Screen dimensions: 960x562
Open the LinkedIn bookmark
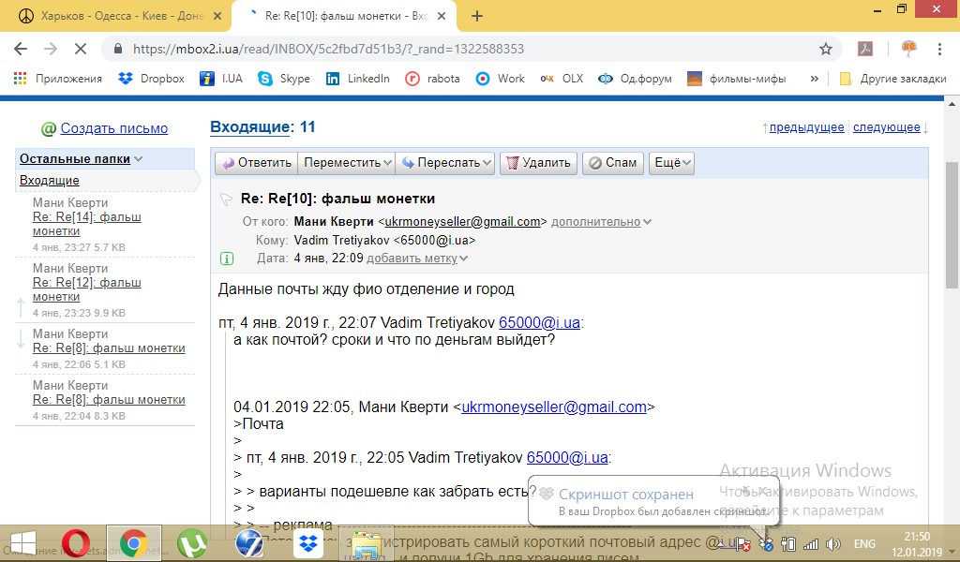357,79
